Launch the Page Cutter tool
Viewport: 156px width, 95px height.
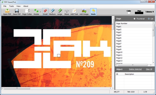pos(27,12)
